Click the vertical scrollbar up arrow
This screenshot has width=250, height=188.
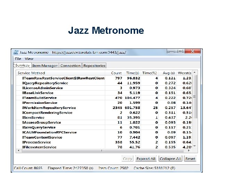pyautogui.click(x=194, y=72)
